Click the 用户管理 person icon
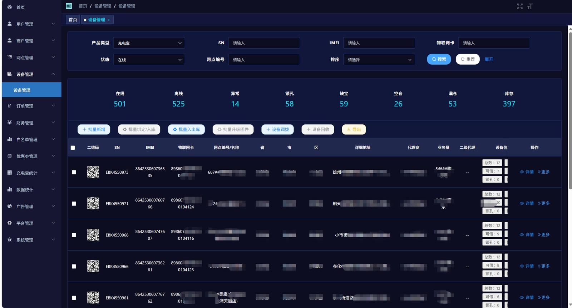Screen dimensions: 572x308 pos(10,24)
